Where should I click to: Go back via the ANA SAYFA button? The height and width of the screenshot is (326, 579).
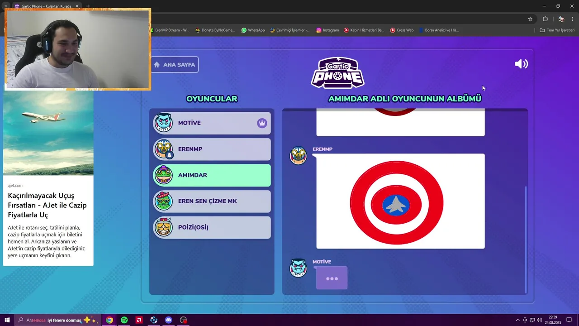coord(175,64)
